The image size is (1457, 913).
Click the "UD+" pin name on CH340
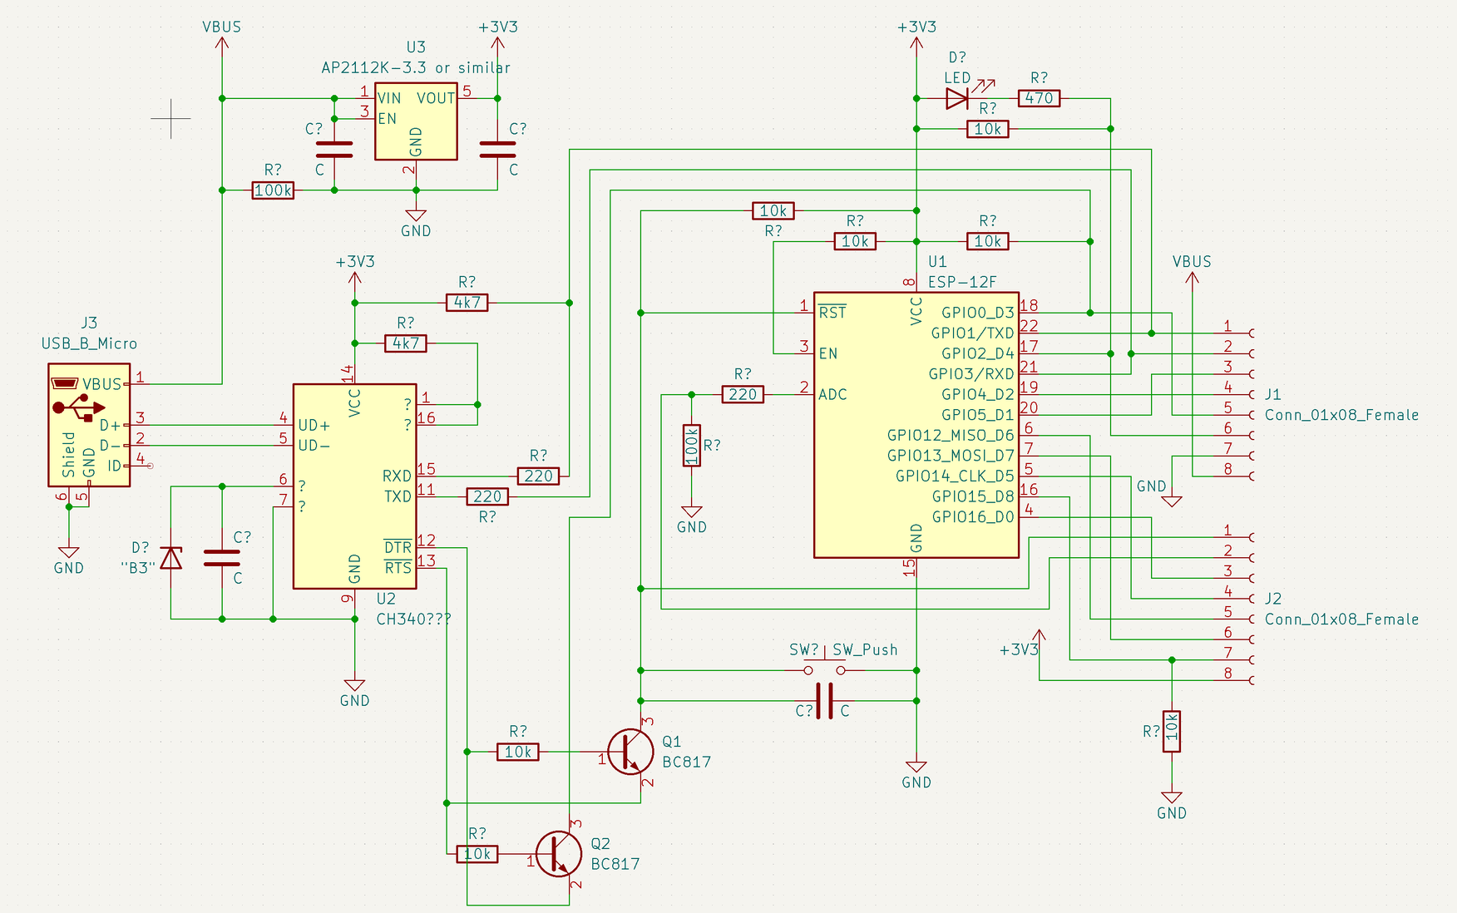click(314, 425)
